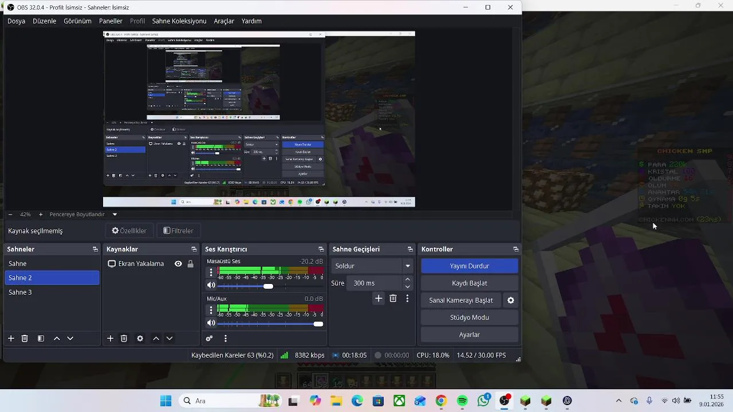
Task: Open advanced audio properties gears icon
Action: [209, 339]
